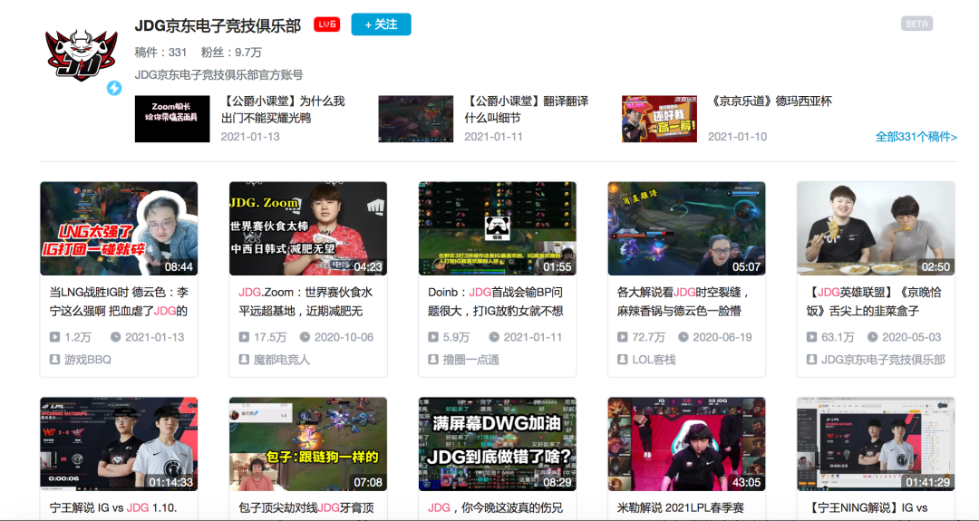Open uploader 魔都电竞人

(x=282, y=360)
